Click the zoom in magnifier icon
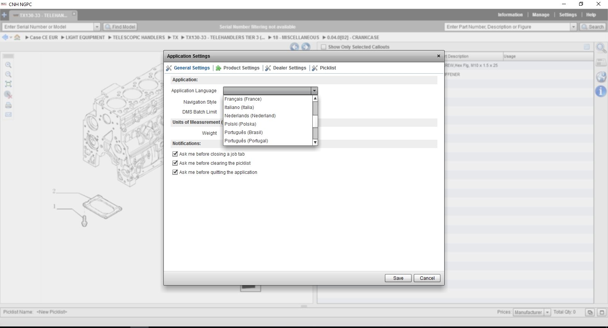The height and width of the screenshot is (328, 608). pyautogui.click(x=8, y=65)
